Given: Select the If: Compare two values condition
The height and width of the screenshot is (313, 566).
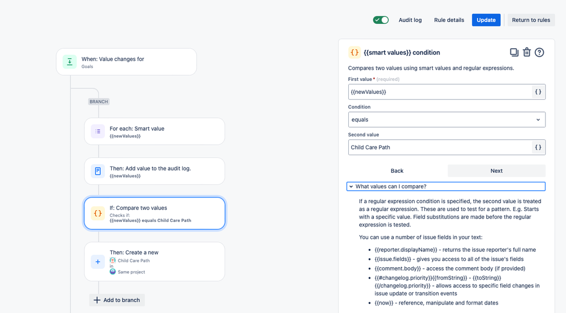Looking at the screenshot, I should click(154, 213).
